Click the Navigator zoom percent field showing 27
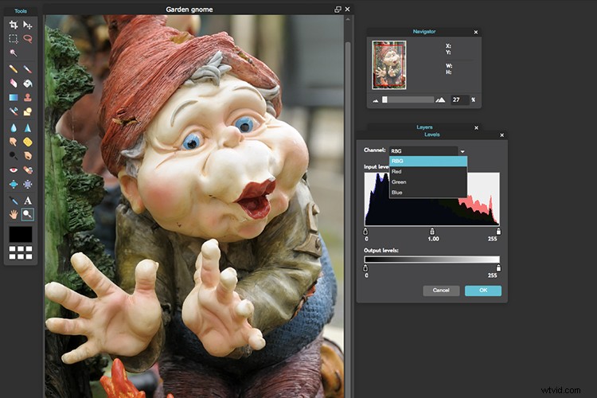Viewport: 597px width, 398px height. [x=459, y=99]
